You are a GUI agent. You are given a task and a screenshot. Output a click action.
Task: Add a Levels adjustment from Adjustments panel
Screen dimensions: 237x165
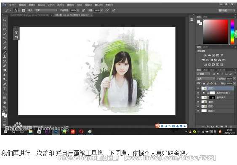point(209,55)
